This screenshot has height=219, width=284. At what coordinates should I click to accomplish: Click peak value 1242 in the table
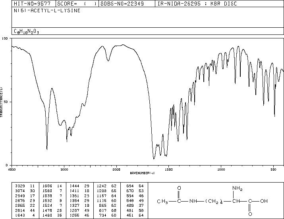pyautogui.click(x=102, y=186)
